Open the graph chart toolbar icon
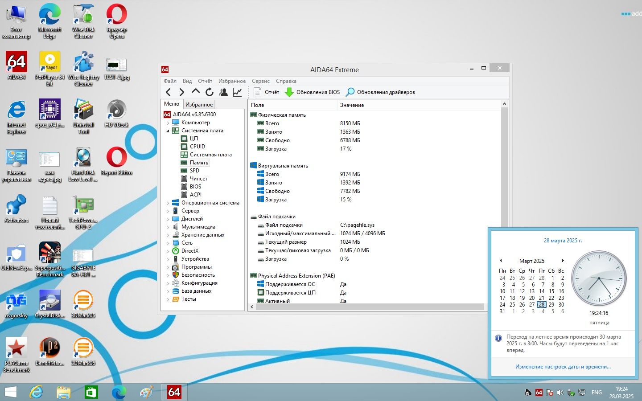The width and height of the screenshot is (642, 401). pos(237,92)
